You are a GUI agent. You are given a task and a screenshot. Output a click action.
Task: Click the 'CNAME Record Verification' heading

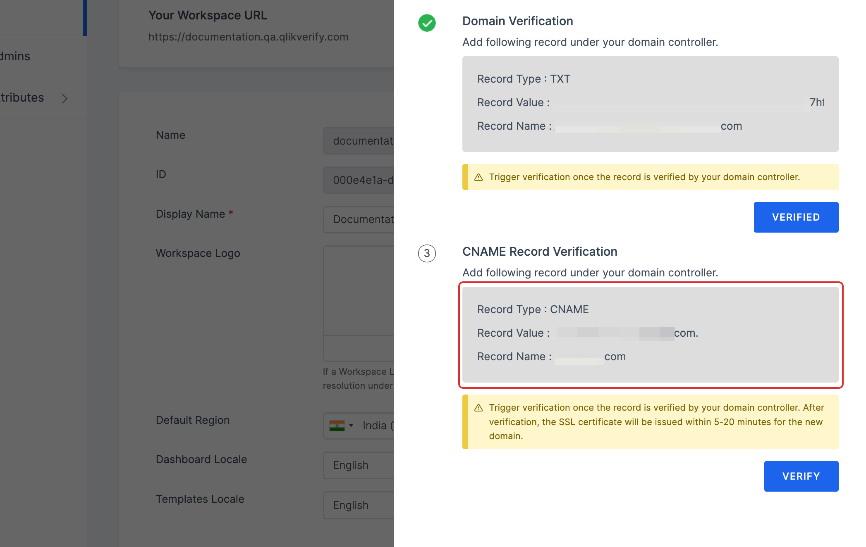(x=540, y=252)
